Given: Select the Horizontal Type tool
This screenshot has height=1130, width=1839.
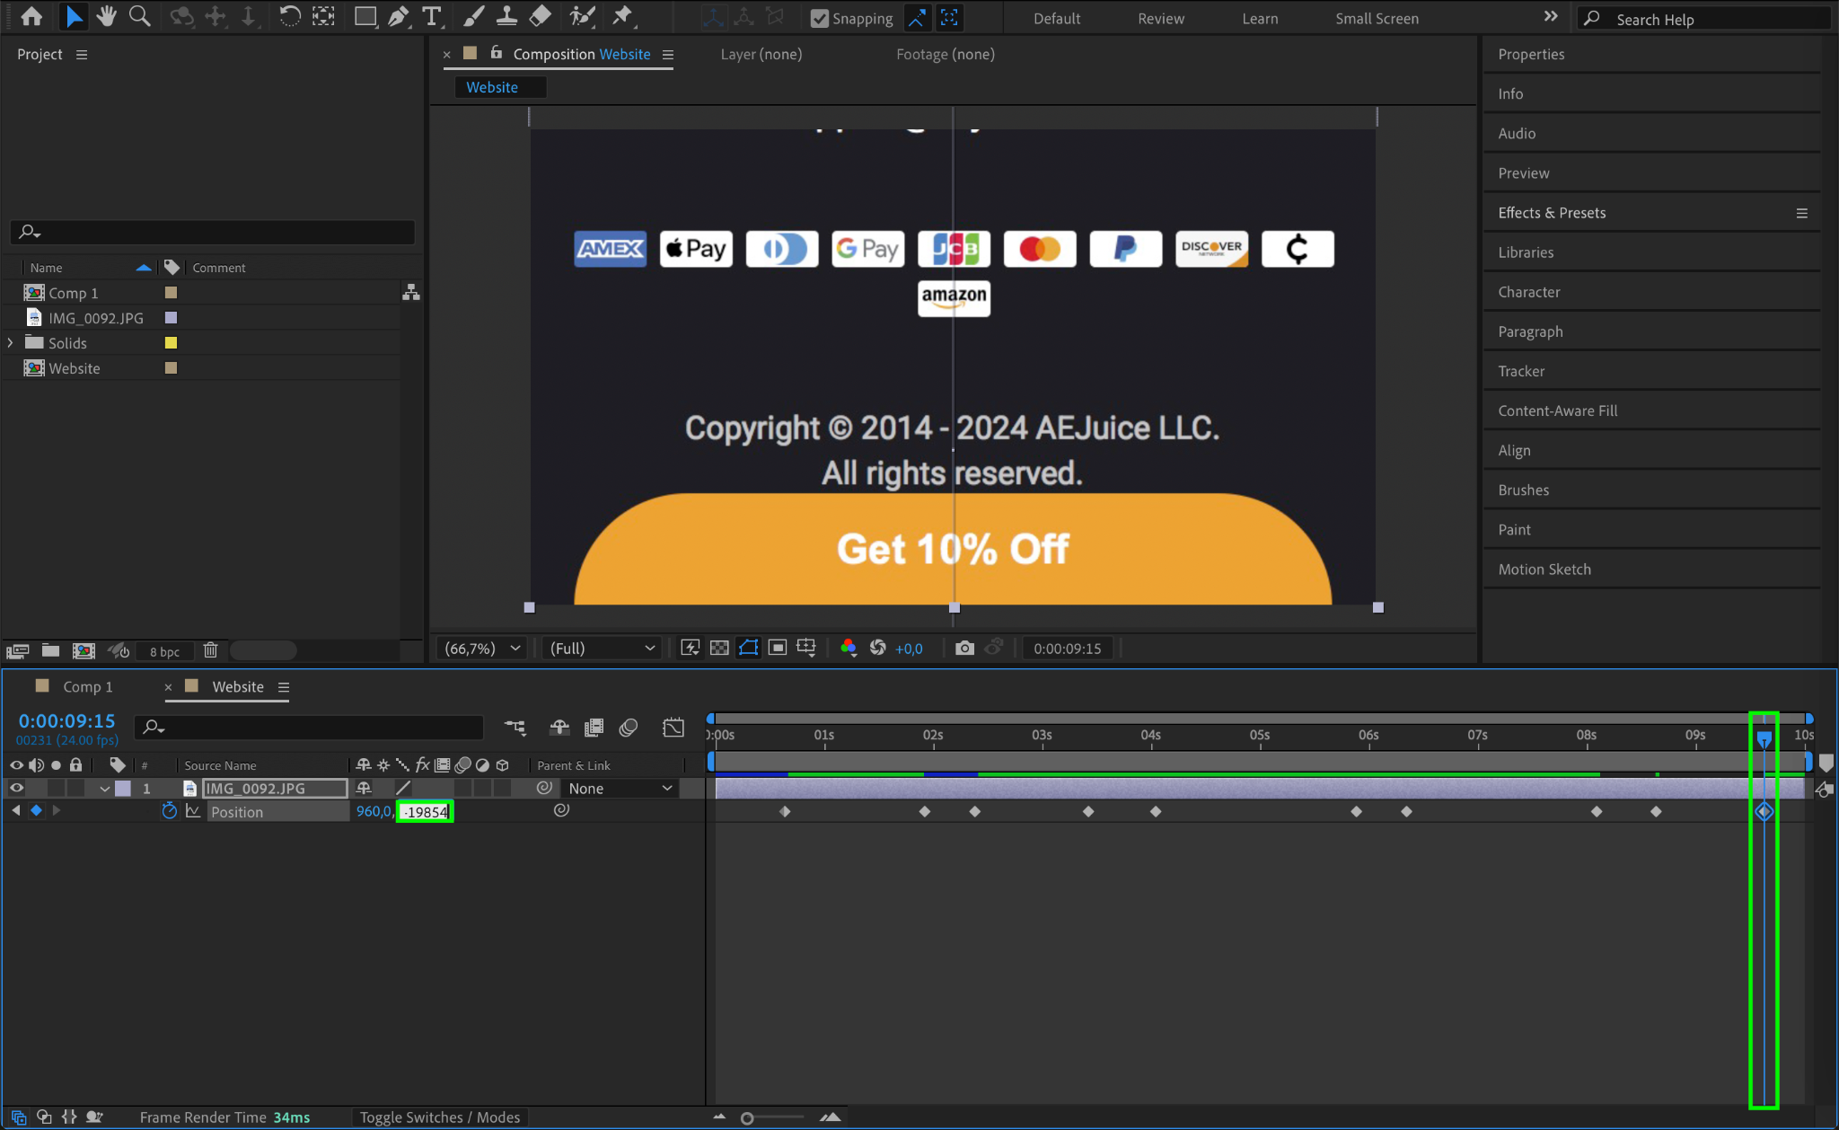Looking at the screenshot, I should pos(432,16).
